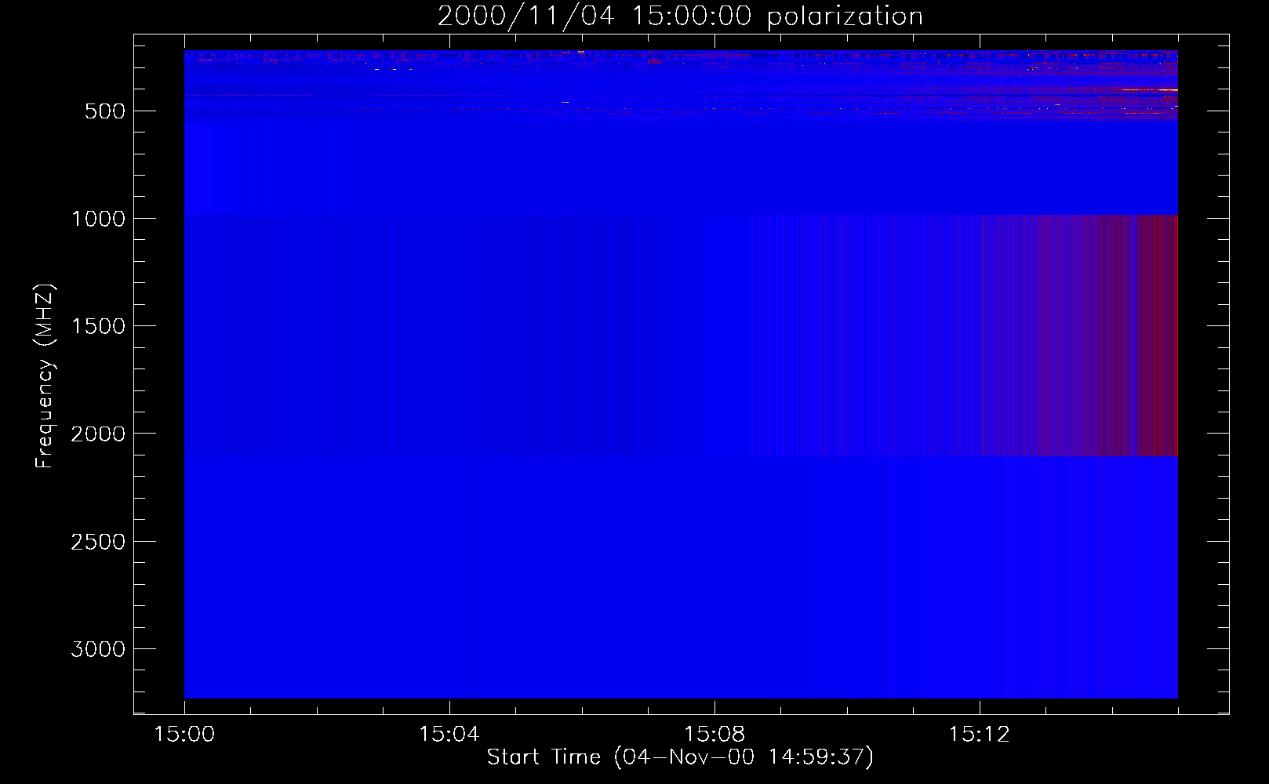Click the 2000 frequency tick label

(x=98, y=434)
